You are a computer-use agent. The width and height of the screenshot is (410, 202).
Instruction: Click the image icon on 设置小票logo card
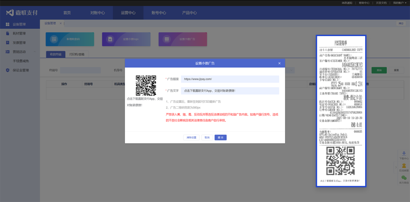pos(110,39)
